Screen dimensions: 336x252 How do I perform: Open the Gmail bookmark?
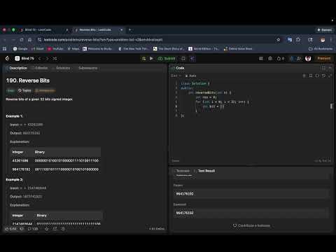(x=37, y=49)
